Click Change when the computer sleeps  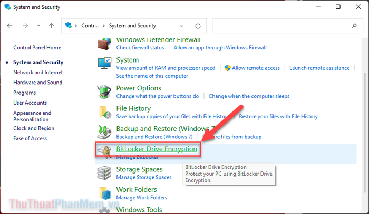coord(249,96)
